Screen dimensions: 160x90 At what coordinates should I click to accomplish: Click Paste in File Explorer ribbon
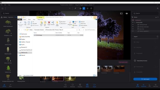click(x=29, y=23)
